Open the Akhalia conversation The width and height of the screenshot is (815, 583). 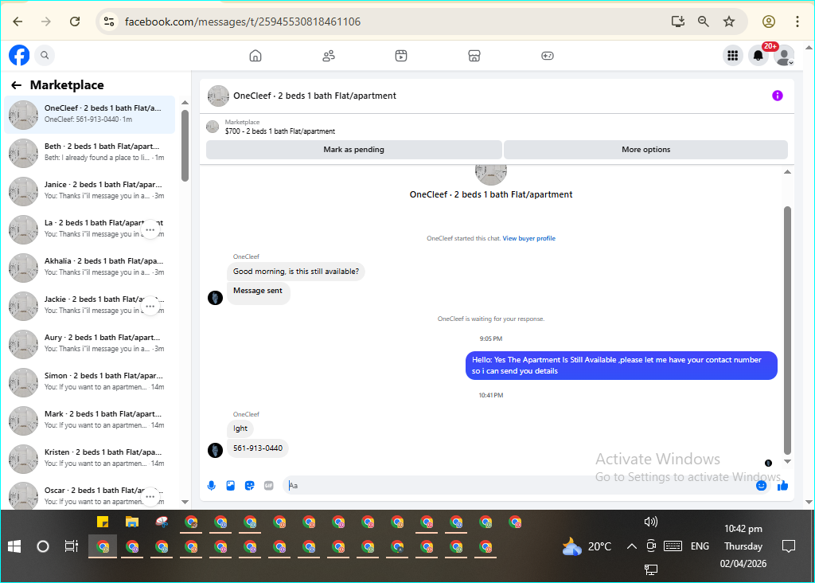[x=90, y=268]
